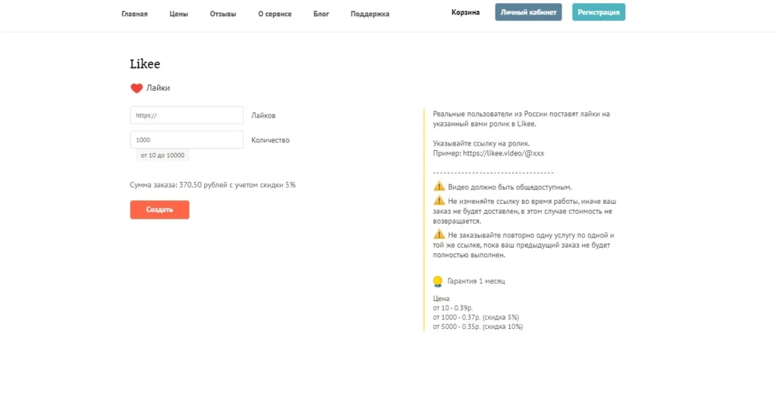Click warning icon next to Видео должно быть общедоступным
The width and height of the screenshot is (777, 395).
[x=439, y=186]
